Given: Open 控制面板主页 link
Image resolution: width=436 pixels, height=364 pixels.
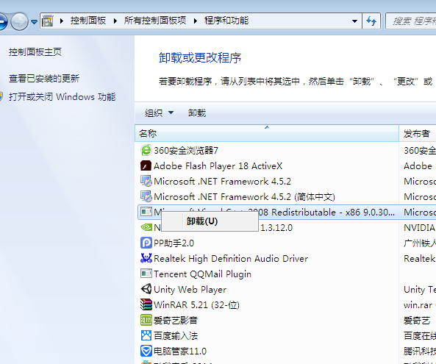Looking at the screenshot, I should click(35, 52).
